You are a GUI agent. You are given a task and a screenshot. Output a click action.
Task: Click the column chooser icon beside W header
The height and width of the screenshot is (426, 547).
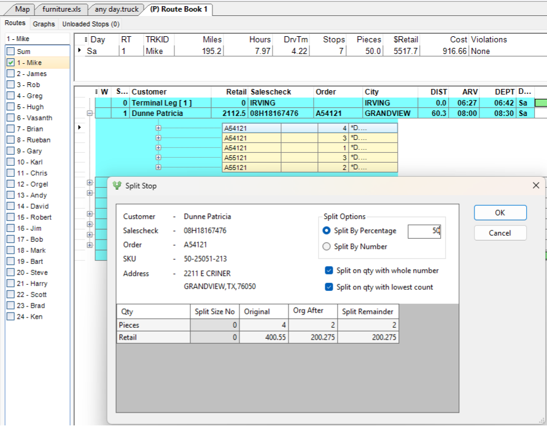pyautogui.click(x=96, y=91)
